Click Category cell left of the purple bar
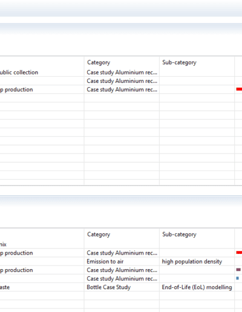 click(122, 270)
